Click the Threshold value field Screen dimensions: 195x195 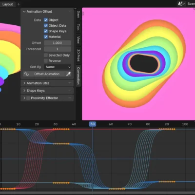(58, 49)
